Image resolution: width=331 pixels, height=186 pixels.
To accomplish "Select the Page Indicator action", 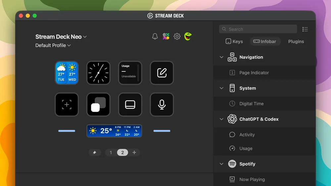I will pos(264,73).
